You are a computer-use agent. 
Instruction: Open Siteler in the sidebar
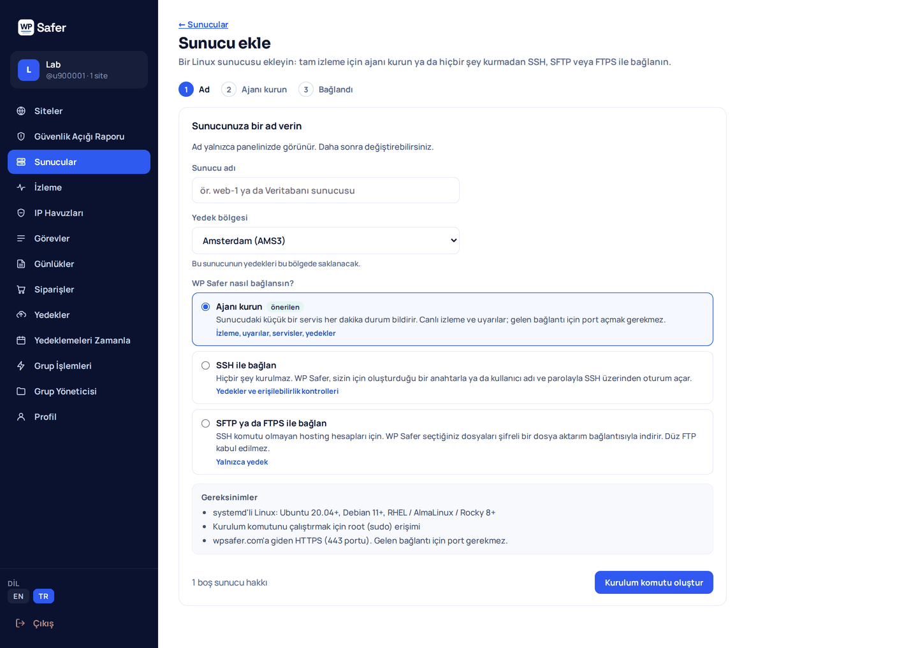pyautogui.click(x=79, y=111)
